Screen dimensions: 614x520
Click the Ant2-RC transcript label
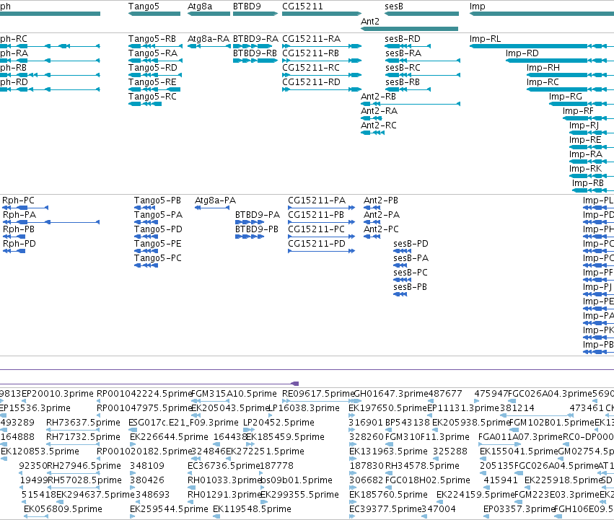click(379, 125)
